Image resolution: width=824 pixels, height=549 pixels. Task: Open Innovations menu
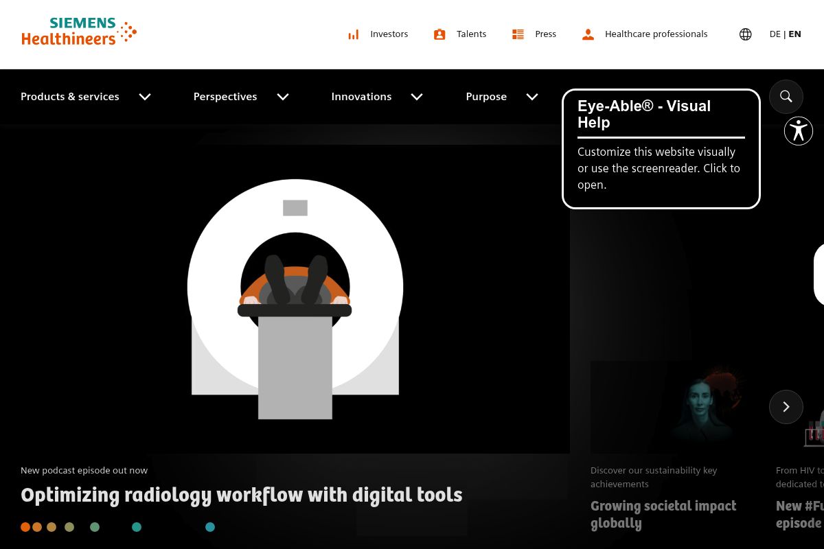361,97
